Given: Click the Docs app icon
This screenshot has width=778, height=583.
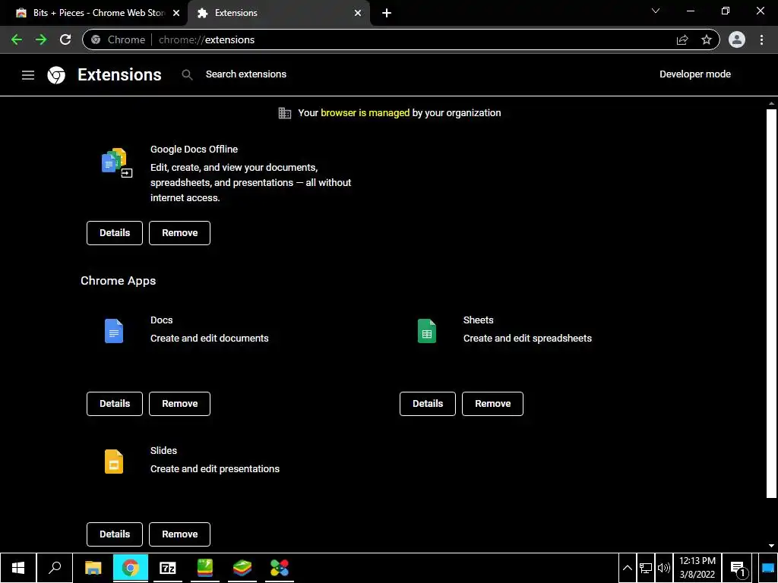Looking at the screenshot, I should click(114, 331).
